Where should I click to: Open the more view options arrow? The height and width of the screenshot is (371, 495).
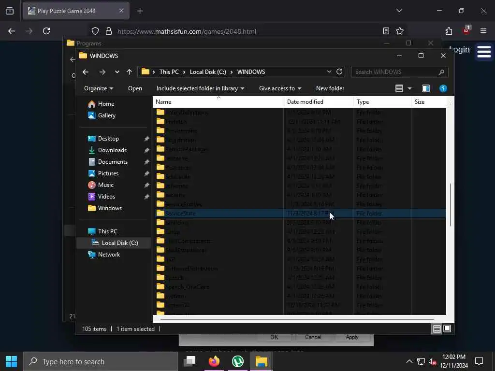click(x=409, y=88)
